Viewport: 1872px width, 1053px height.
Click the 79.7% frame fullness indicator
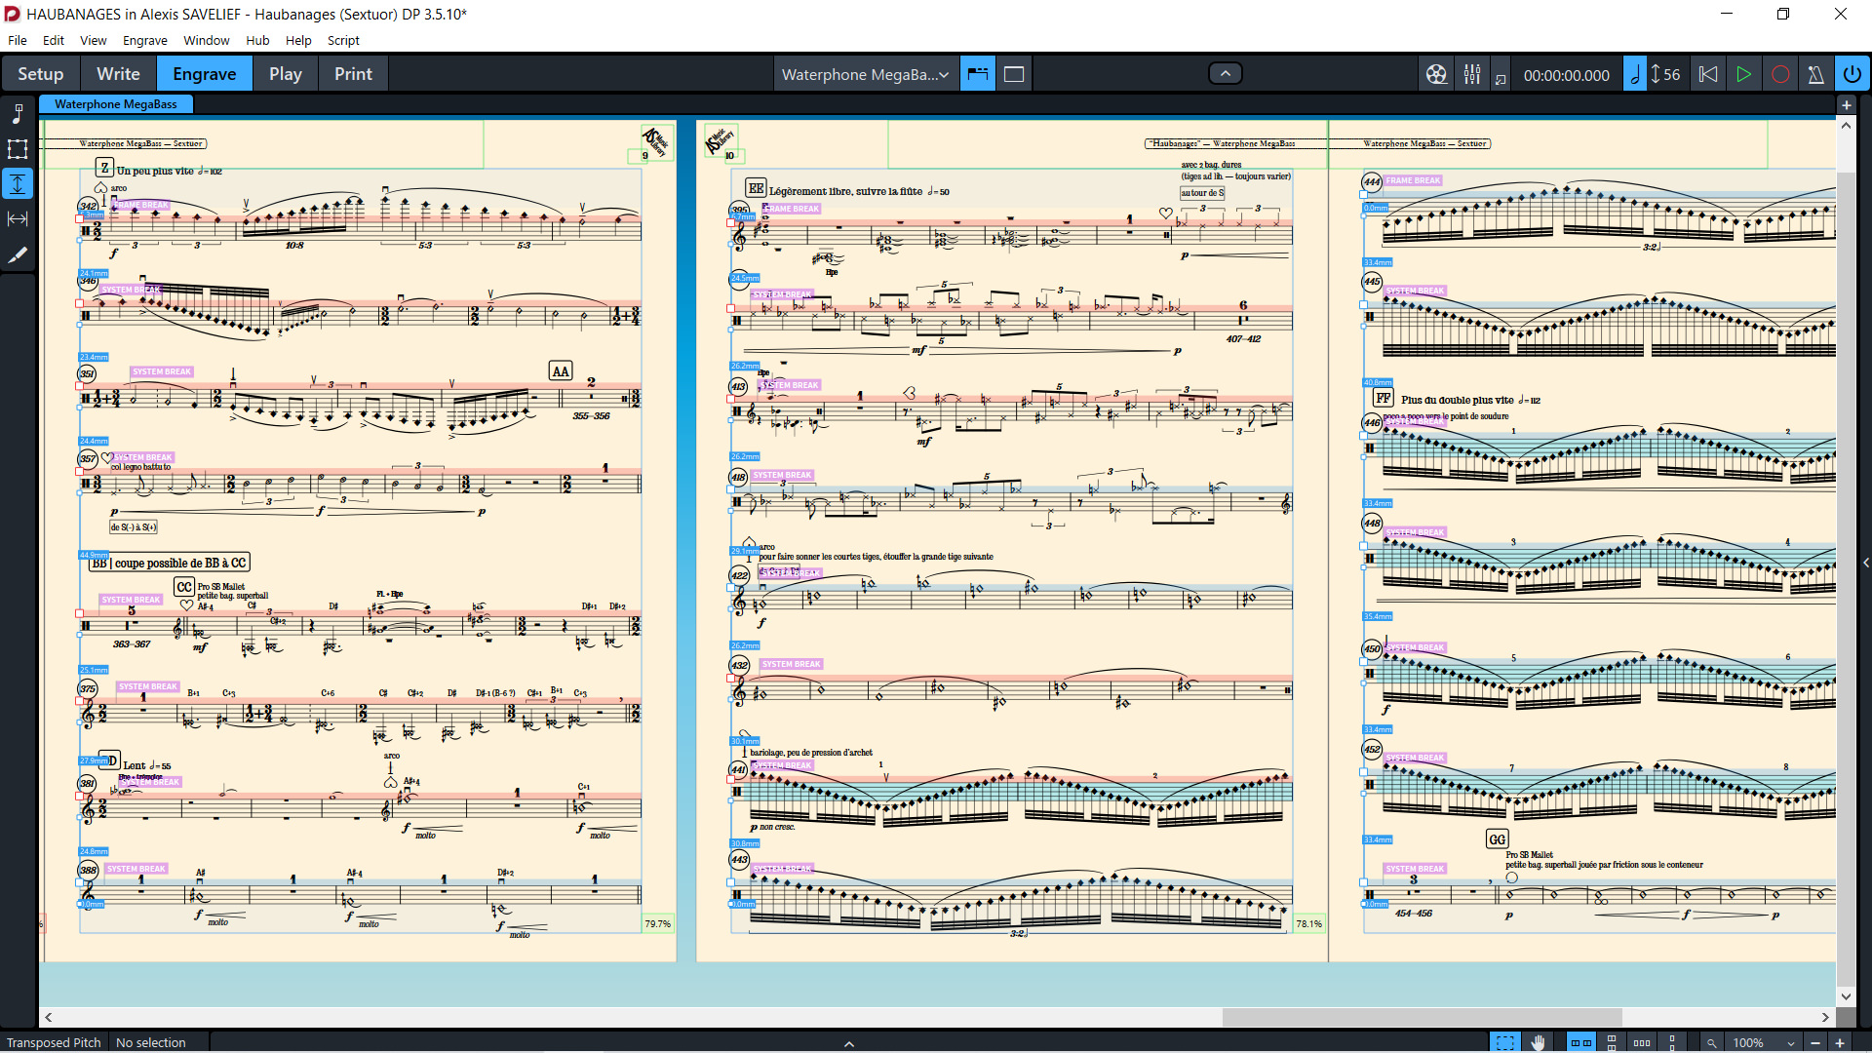(658, 923)
